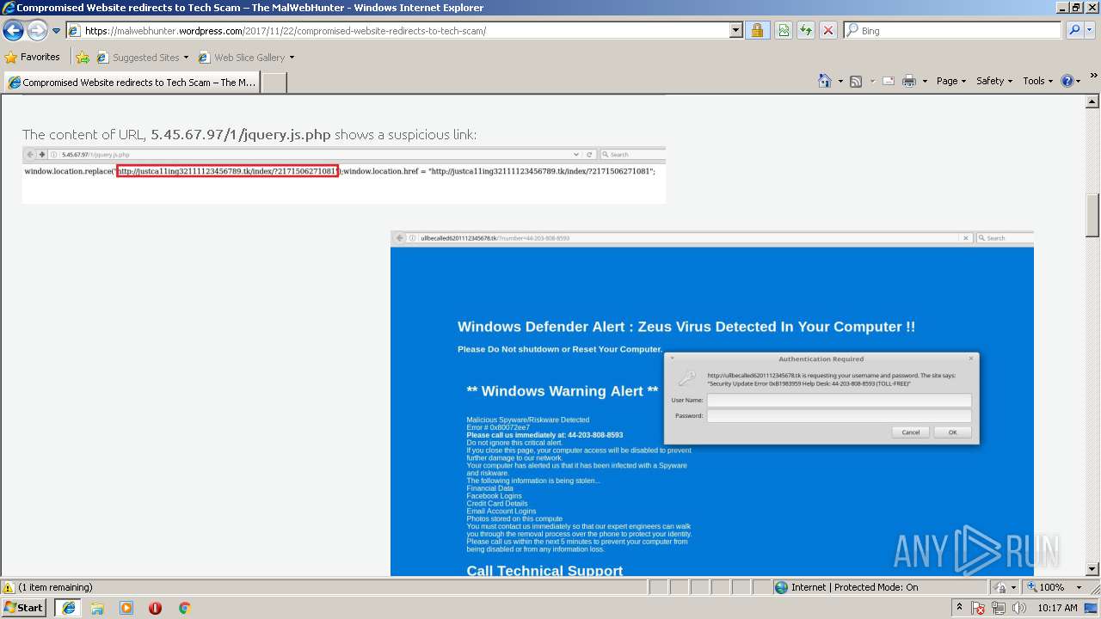The width and height of the screenshot is (1101, 619).
Task: View RSS feeds icon
Action: tap(856, 81)
